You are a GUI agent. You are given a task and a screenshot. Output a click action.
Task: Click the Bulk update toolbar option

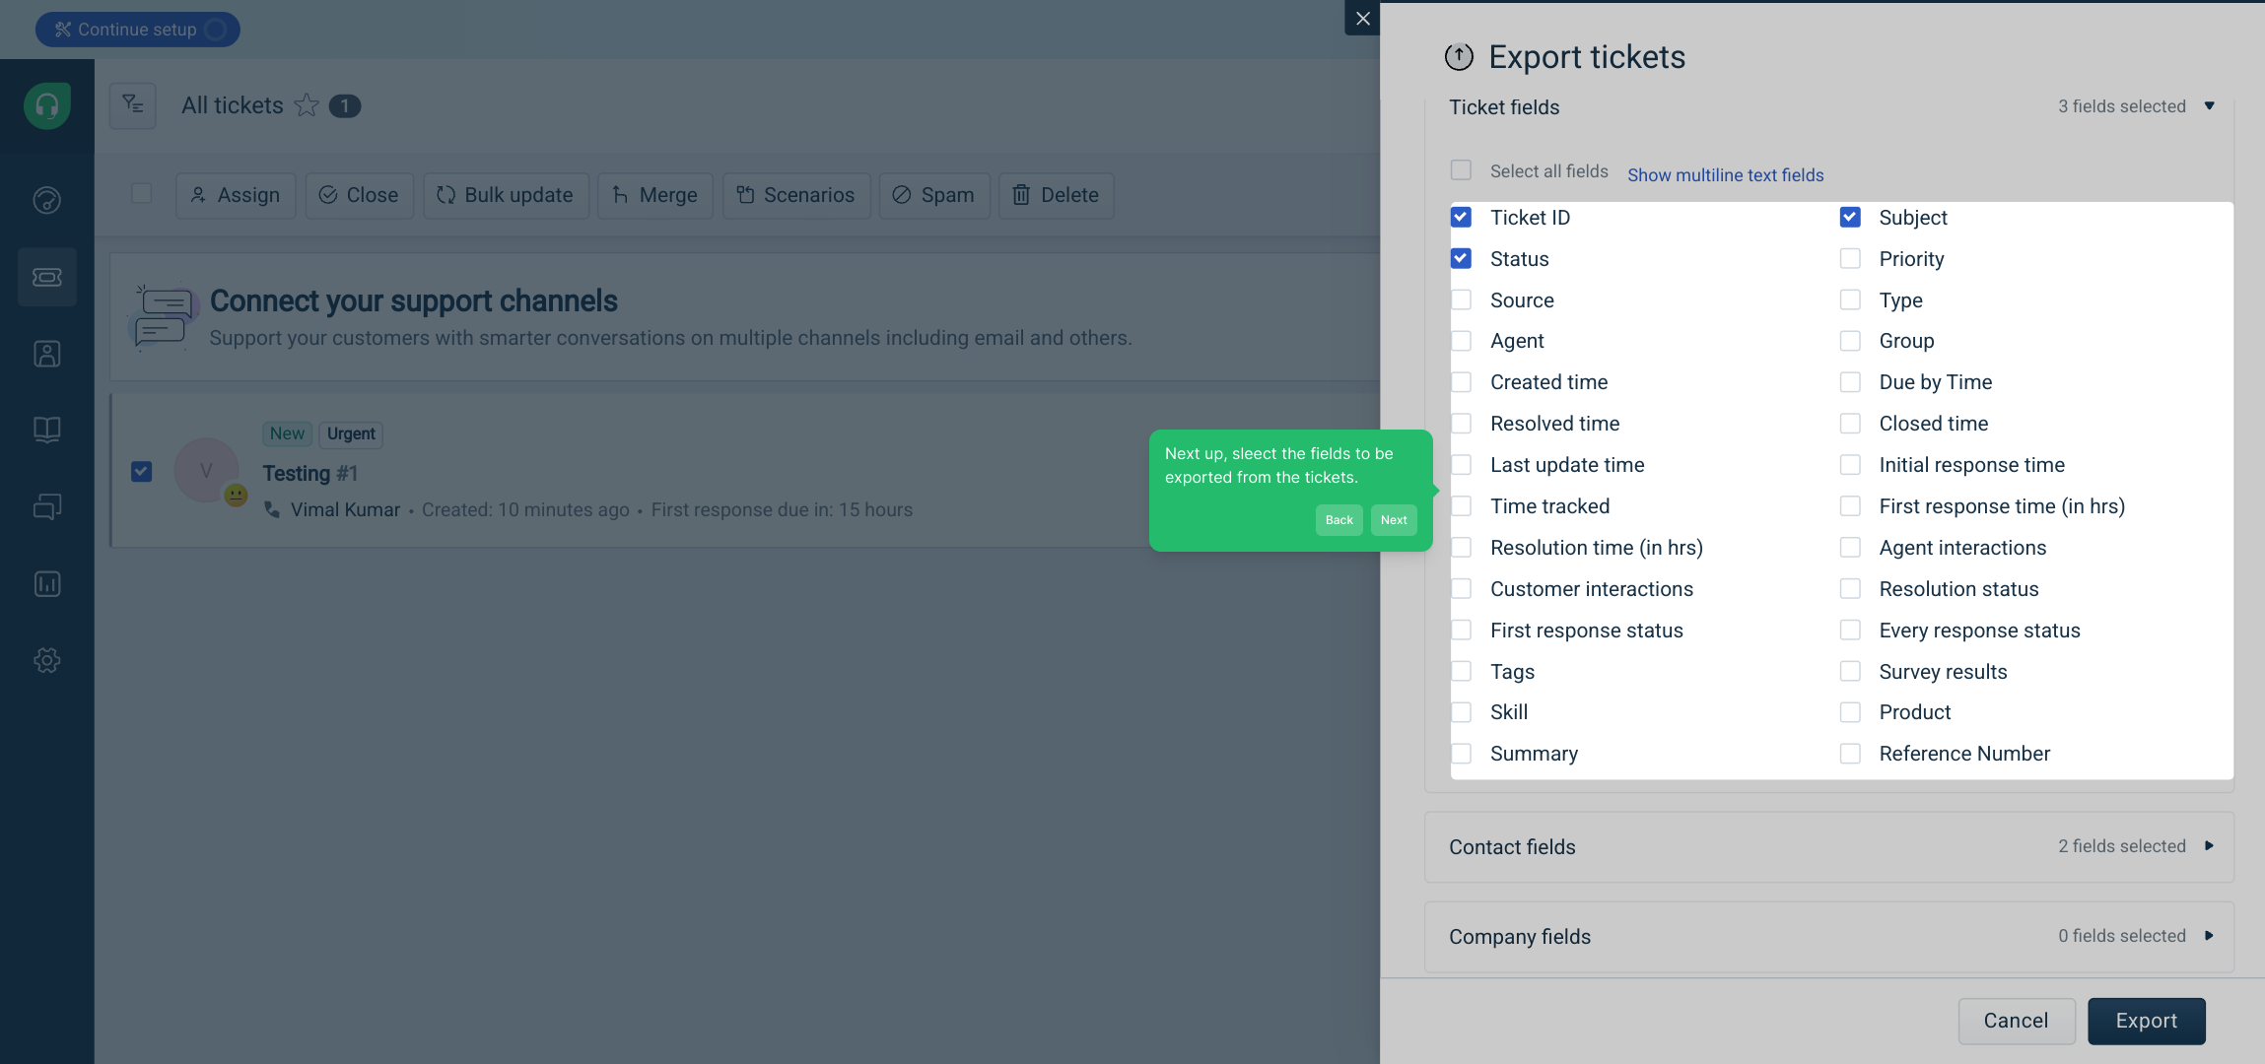(x=506, y=195)
